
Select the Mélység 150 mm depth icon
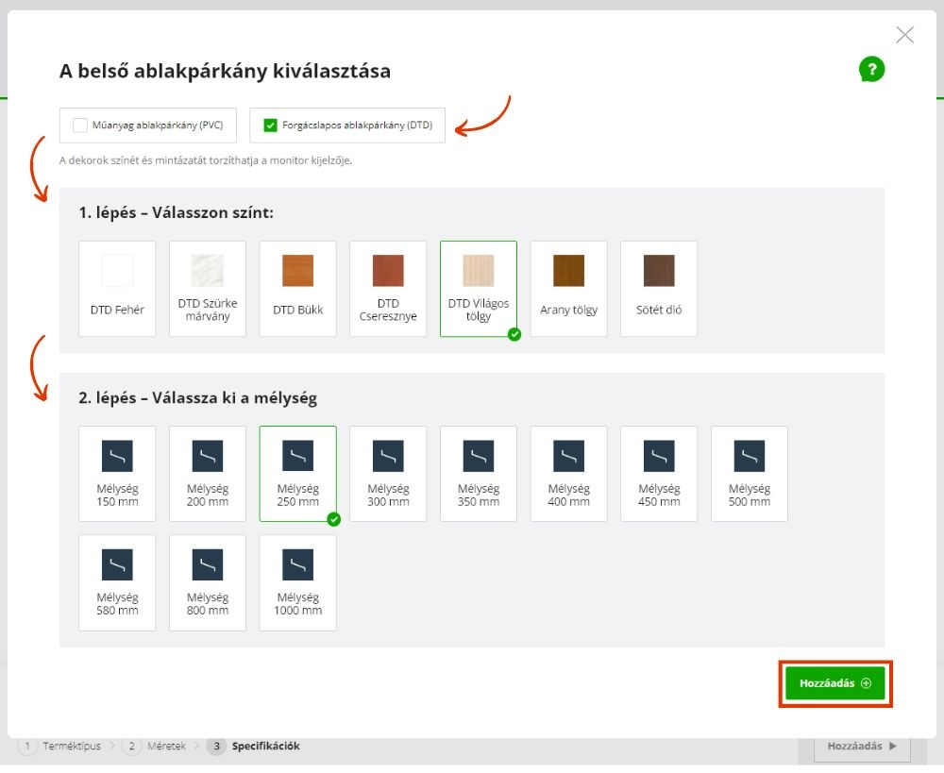click(117, 456)
